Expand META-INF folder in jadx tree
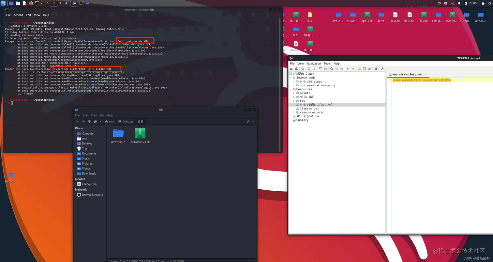493x262 pixels. tap(294, 97)
